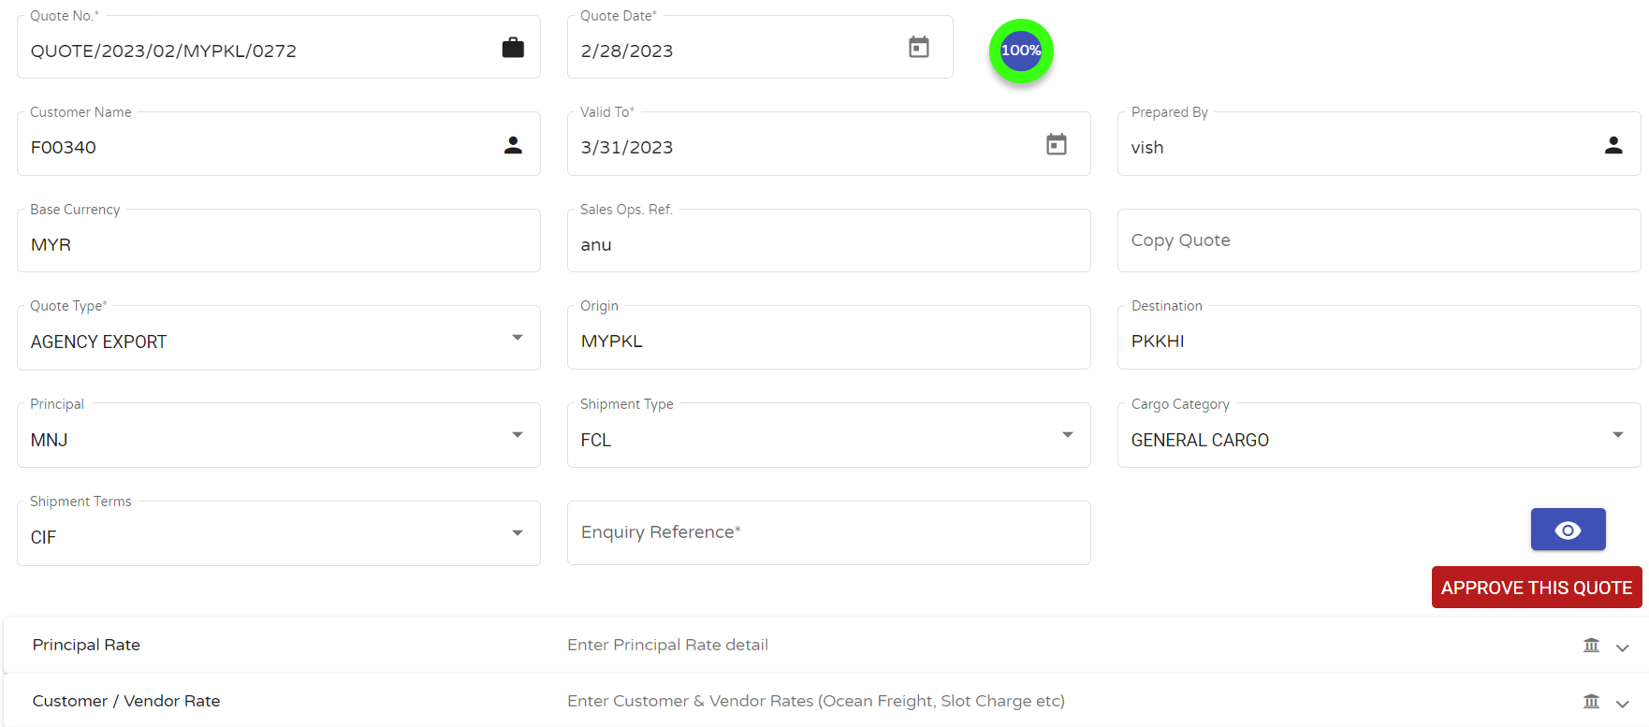Open the Valid To calendar icon
Image resolution: width=1649 pixels, height=727 pixels.
point(1057,144)
